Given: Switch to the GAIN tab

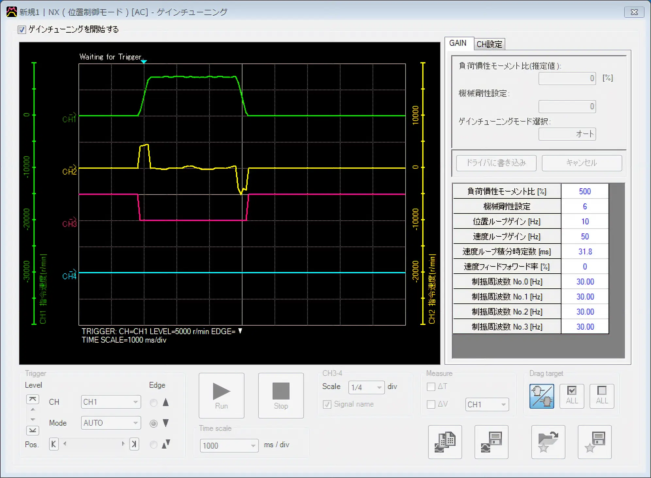Looking at the screenshot, I should point(458,44).
